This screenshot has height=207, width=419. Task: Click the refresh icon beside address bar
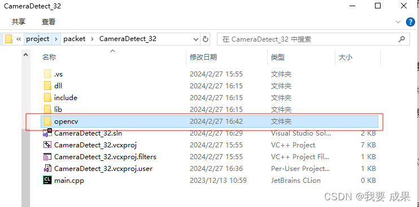pyautogui.click(x=205, y=39)
